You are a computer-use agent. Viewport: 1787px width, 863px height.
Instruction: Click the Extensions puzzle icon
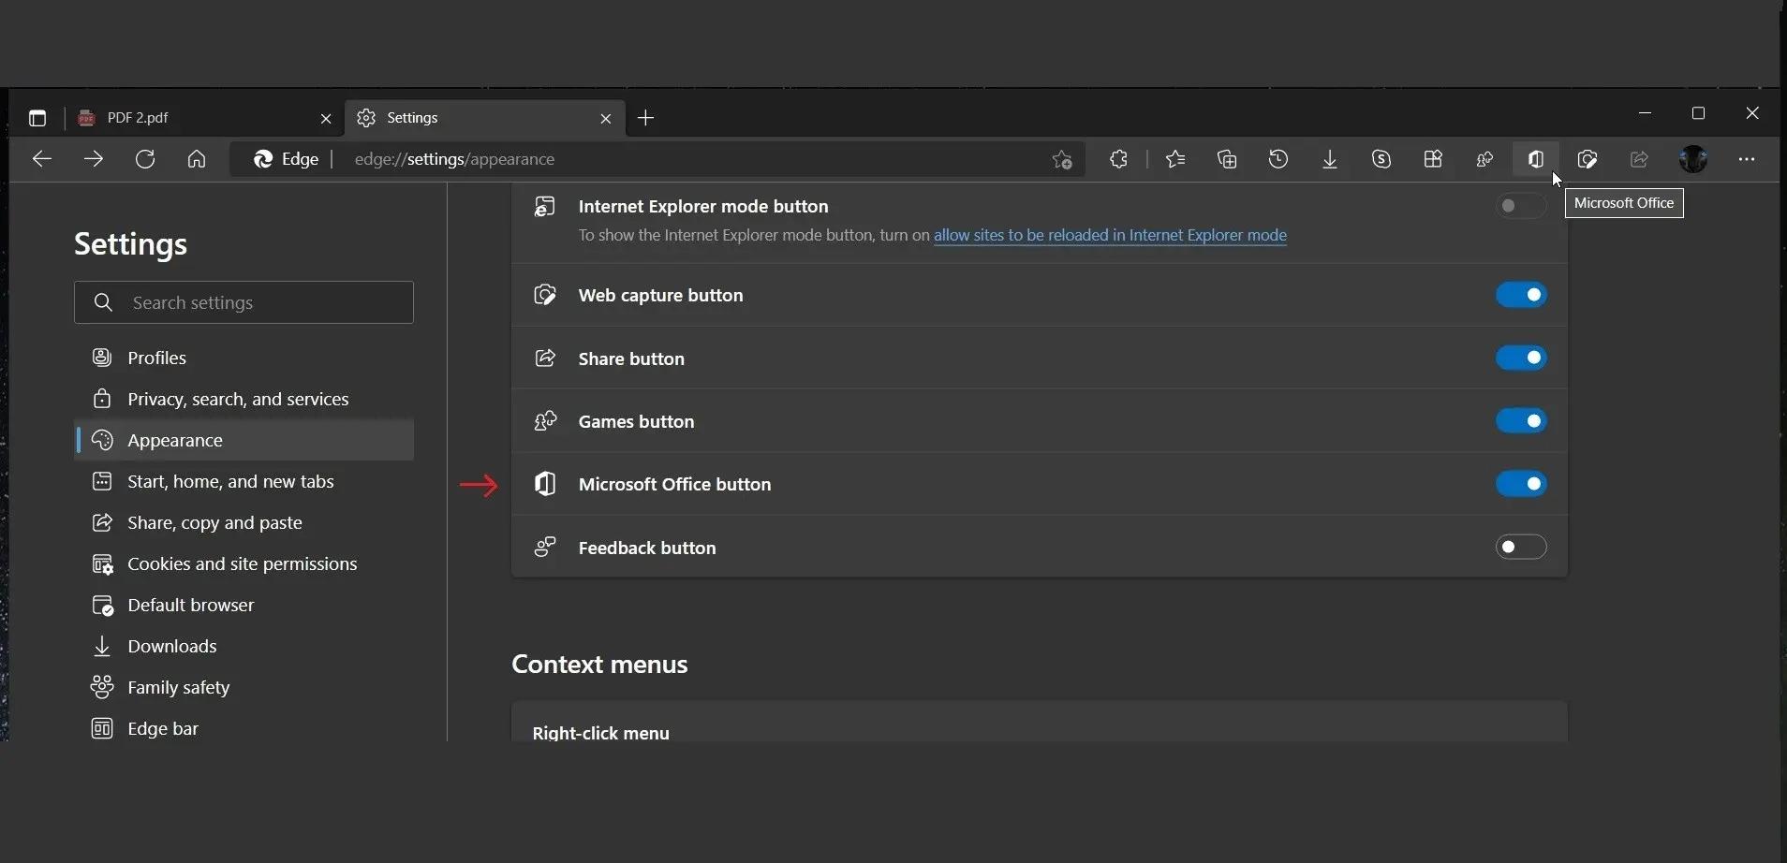(1118, 159)
